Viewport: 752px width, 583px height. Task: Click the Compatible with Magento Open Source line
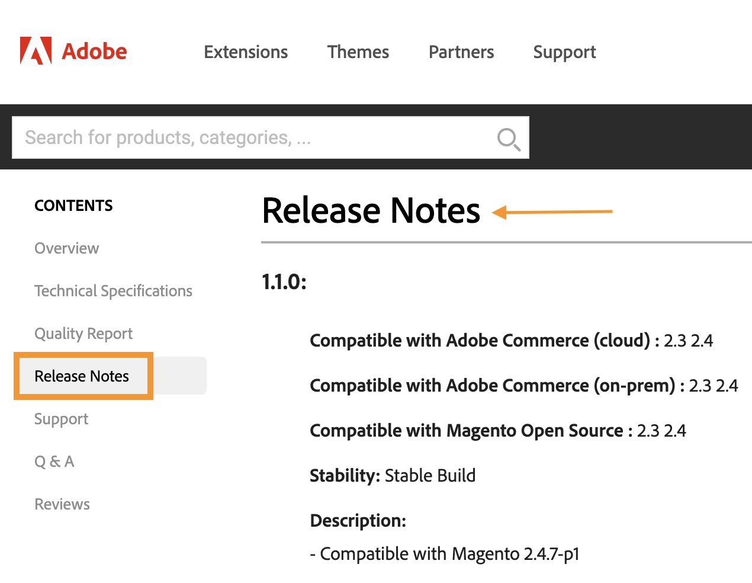click(497, 431)
